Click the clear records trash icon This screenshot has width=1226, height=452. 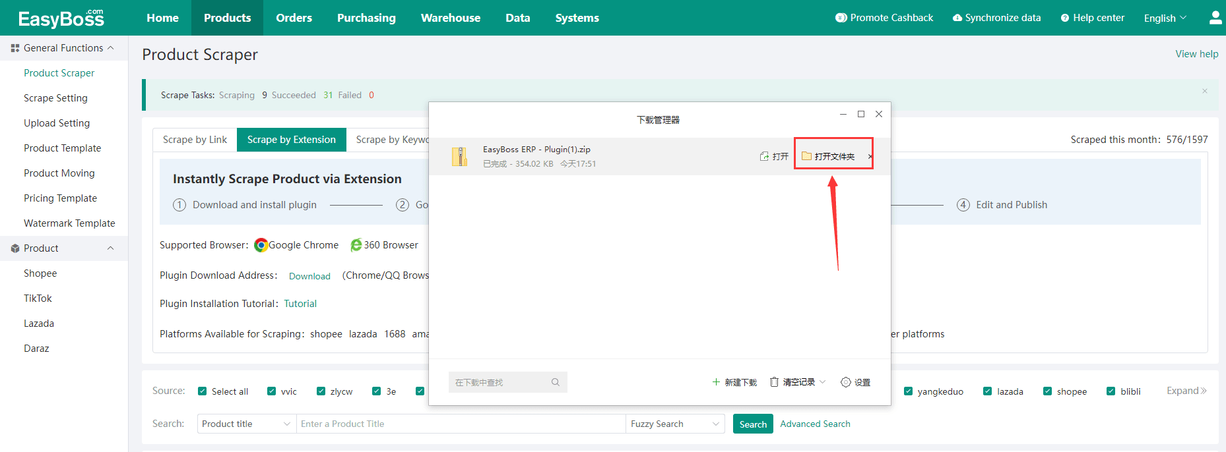click(775, 382)
